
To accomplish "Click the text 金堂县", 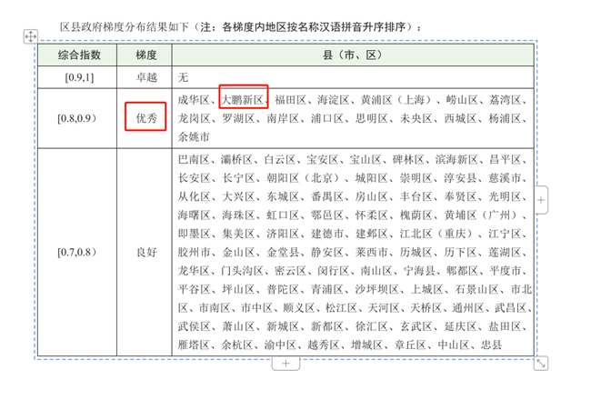I will 282,252.
